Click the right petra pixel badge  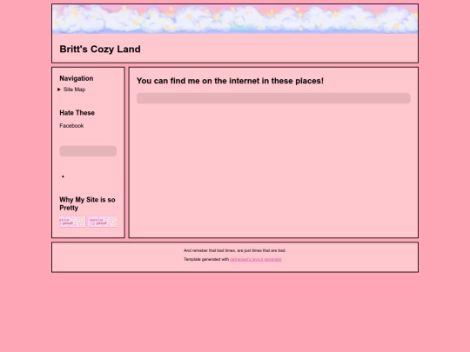(x=102, y=222)
